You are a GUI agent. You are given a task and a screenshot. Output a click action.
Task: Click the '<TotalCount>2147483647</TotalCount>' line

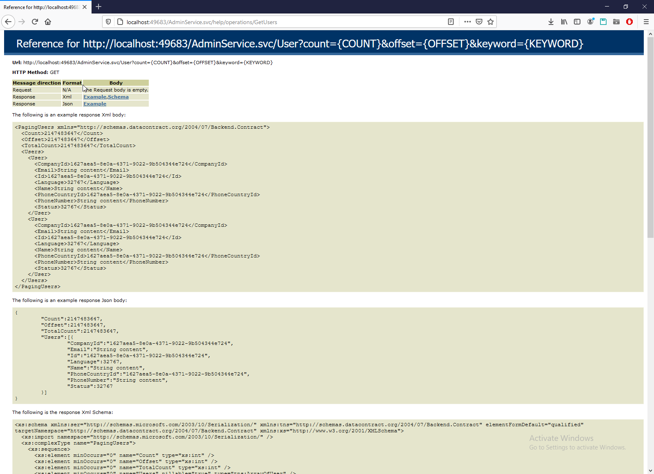point(78,146)
